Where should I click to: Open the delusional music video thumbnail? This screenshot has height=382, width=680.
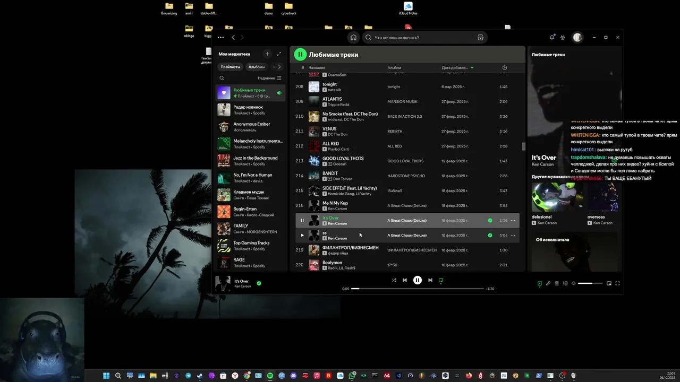(557, 197)
